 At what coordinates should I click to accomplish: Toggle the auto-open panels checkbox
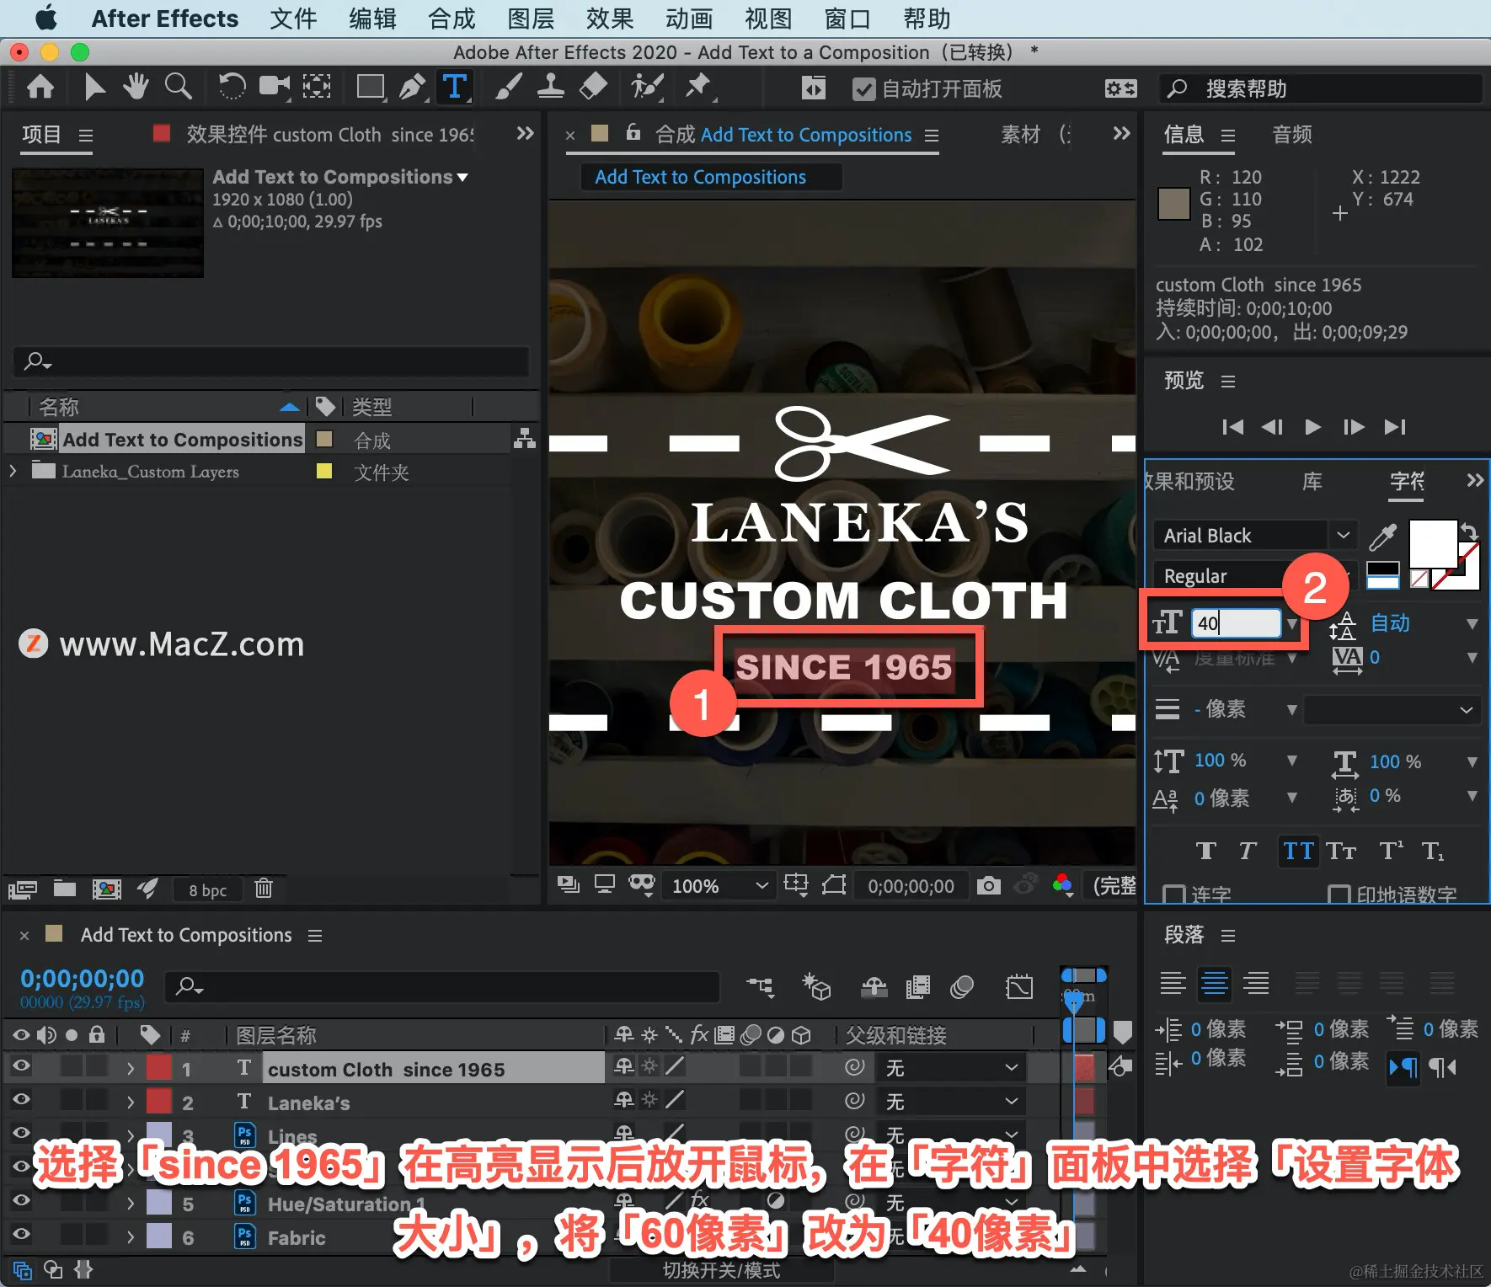pyautogui.click(x=863, y=88)
